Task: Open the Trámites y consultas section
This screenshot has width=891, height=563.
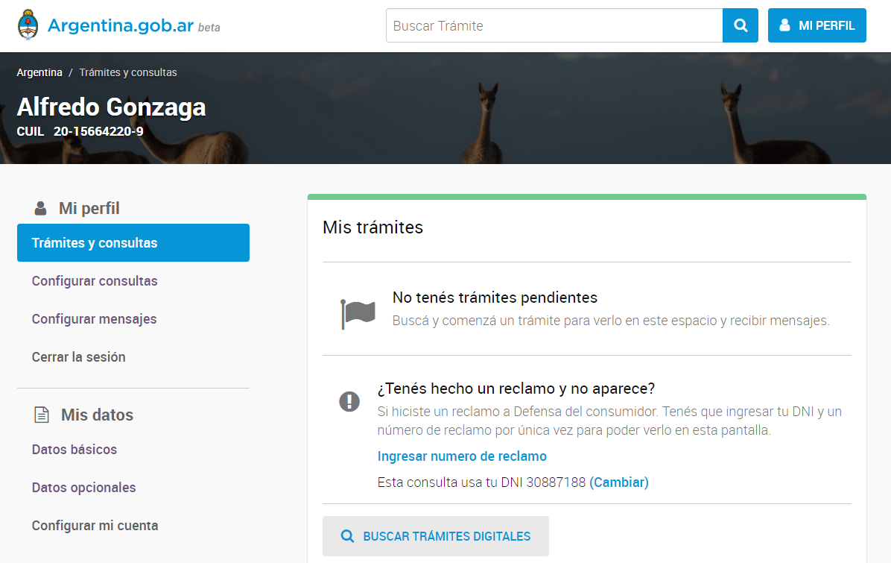Action: pos(133,243)
